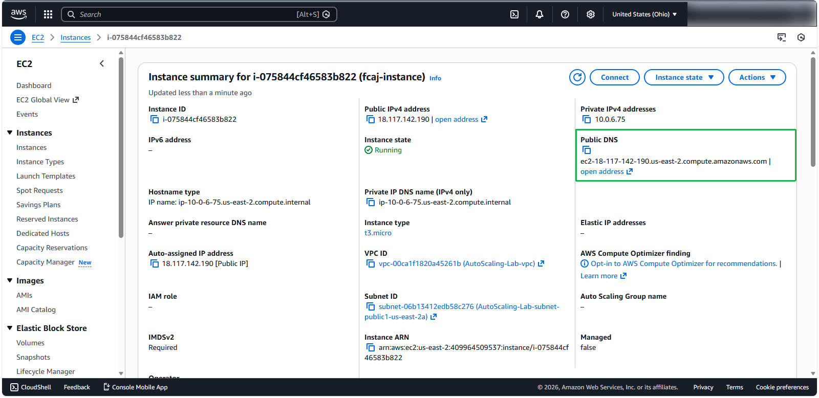Click the sidebar vertical scrollbar thumb
This screenshot has width=819, height=398.
pyautogui.click(x=121, y=147)
